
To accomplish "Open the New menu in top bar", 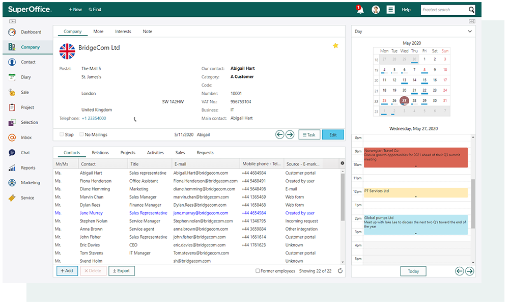I will click(75, 10).
